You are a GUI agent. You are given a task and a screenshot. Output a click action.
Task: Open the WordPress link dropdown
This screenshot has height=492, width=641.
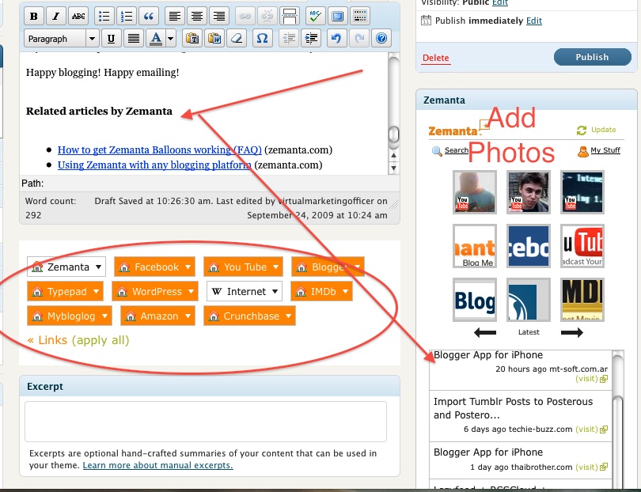(x=155, y=291)
